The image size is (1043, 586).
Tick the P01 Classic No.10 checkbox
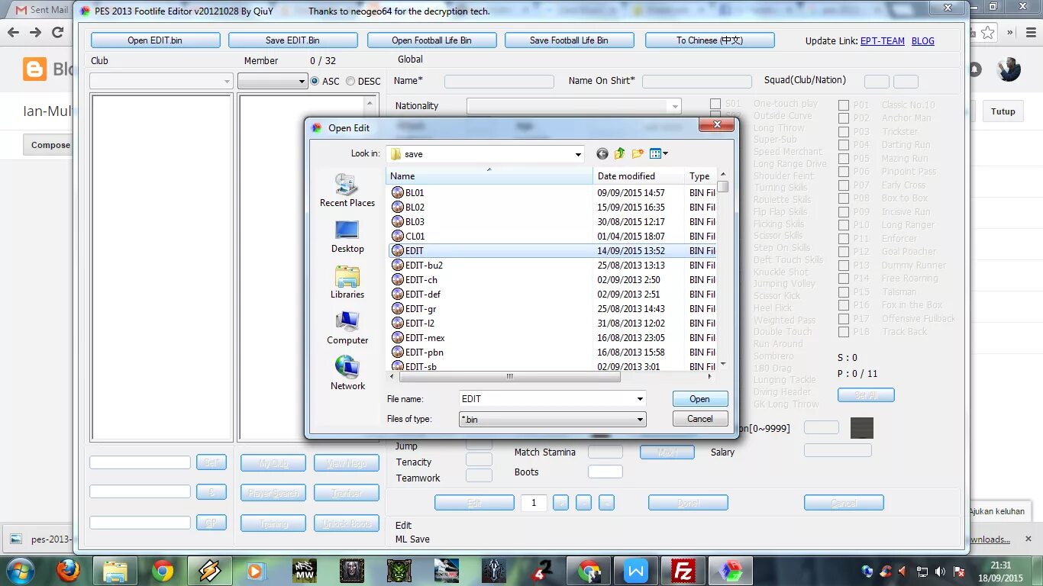[x=844, y=105]
